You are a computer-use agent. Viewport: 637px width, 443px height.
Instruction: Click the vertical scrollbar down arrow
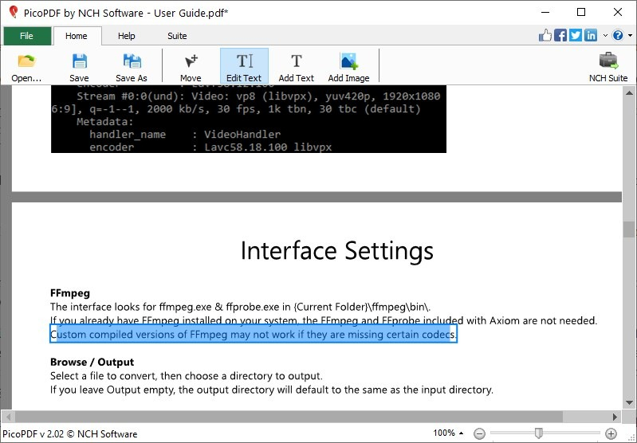[629, 403]
